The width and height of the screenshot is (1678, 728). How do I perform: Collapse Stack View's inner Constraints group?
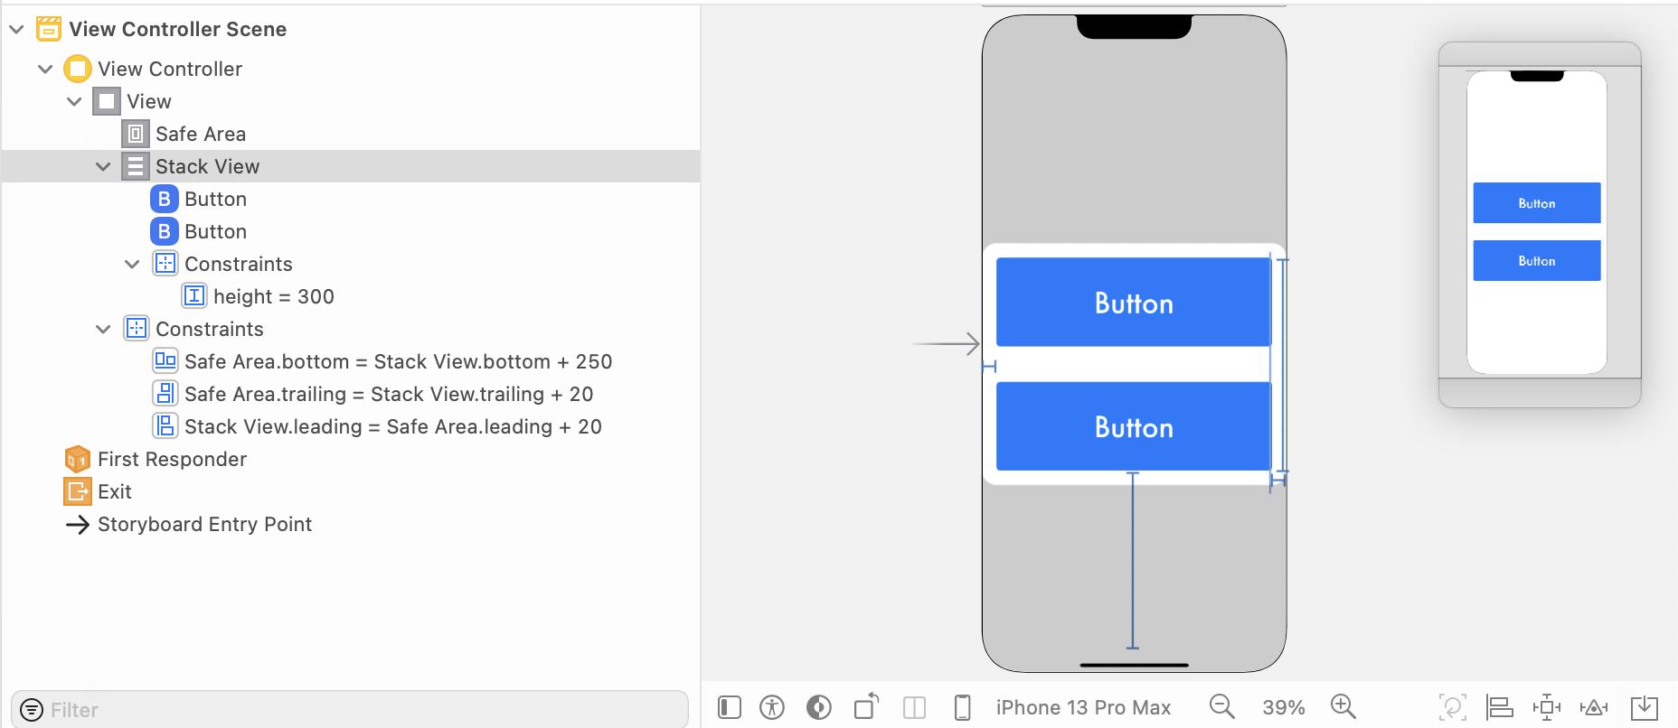click(132, 264)
